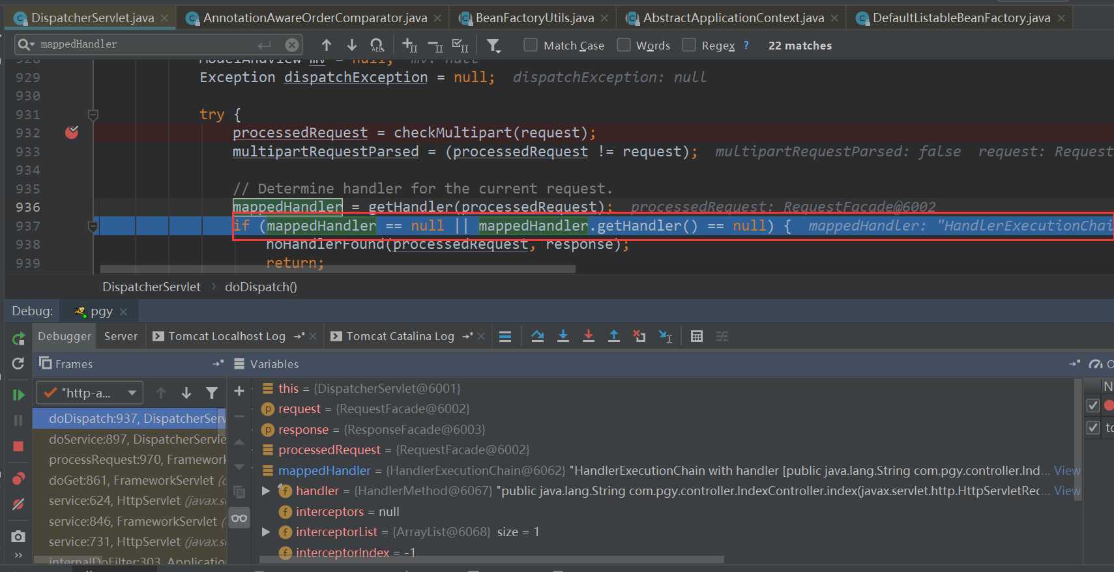The height and width of the screenshot is (572, 1114).
Task: Show more debug sidebar actions
Action: (18, 555)
